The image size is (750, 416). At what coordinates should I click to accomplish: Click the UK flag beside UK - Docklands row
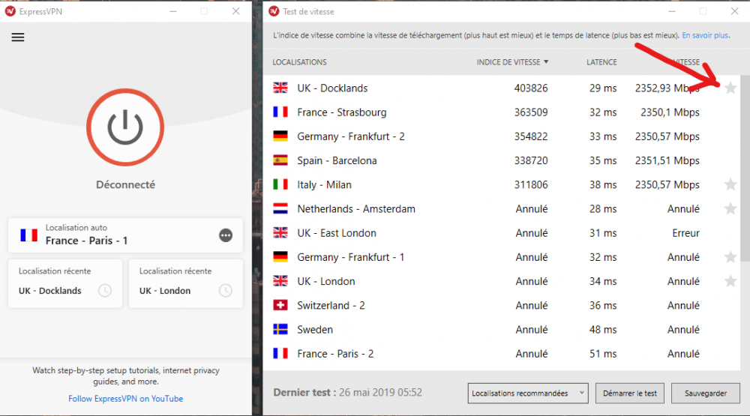point(280,88)
